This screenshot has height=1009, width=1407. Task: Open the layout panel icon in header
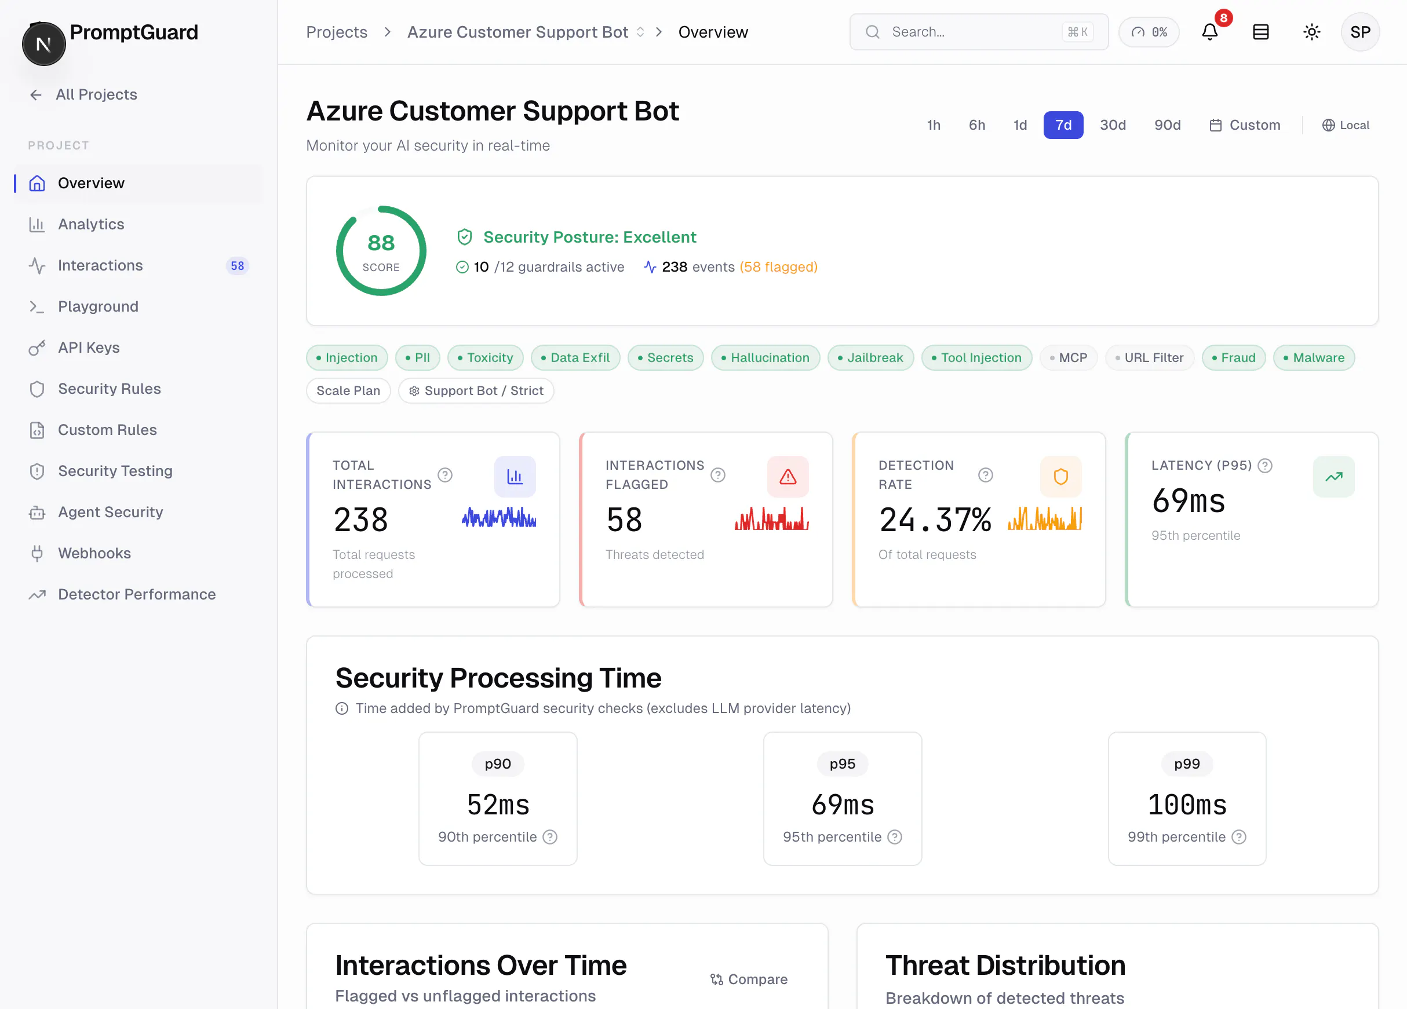(1260, 32)
